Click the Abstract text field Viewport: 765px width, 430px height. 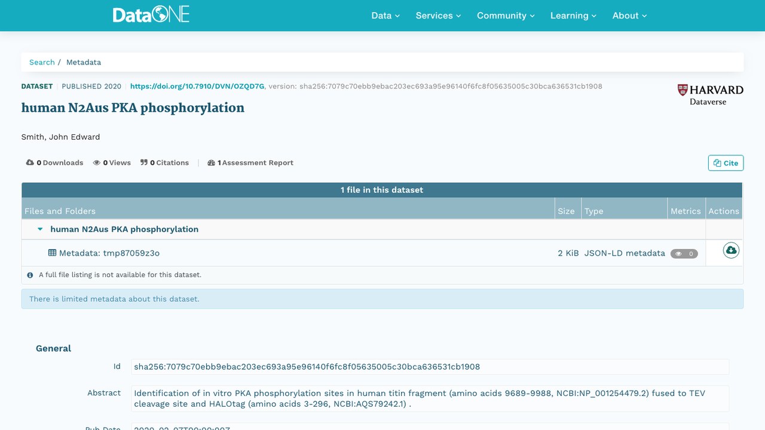tap(430, 398)
